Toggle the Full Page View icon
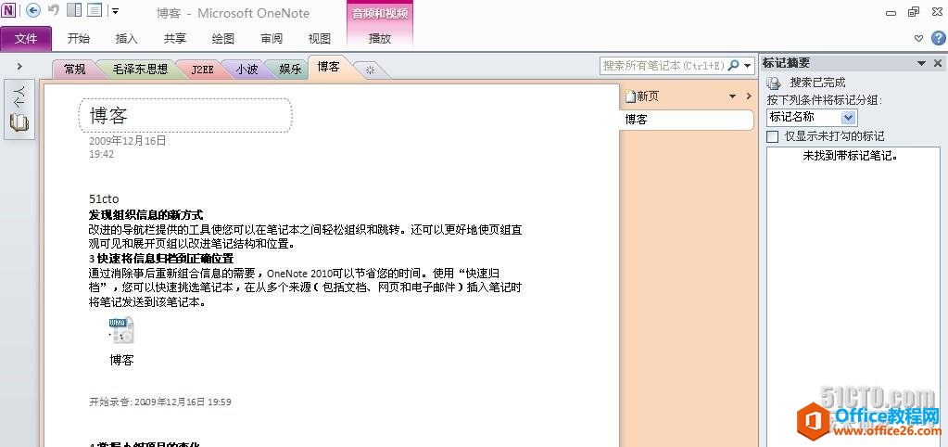 tap(95, 10)
